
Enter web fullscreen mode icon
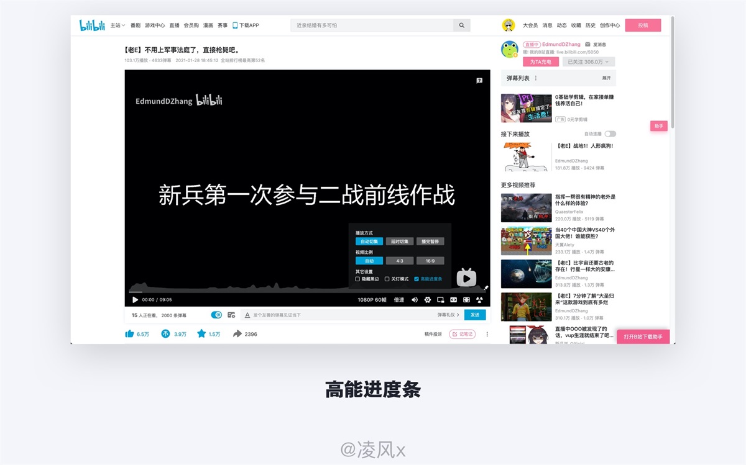coord(466,300)
